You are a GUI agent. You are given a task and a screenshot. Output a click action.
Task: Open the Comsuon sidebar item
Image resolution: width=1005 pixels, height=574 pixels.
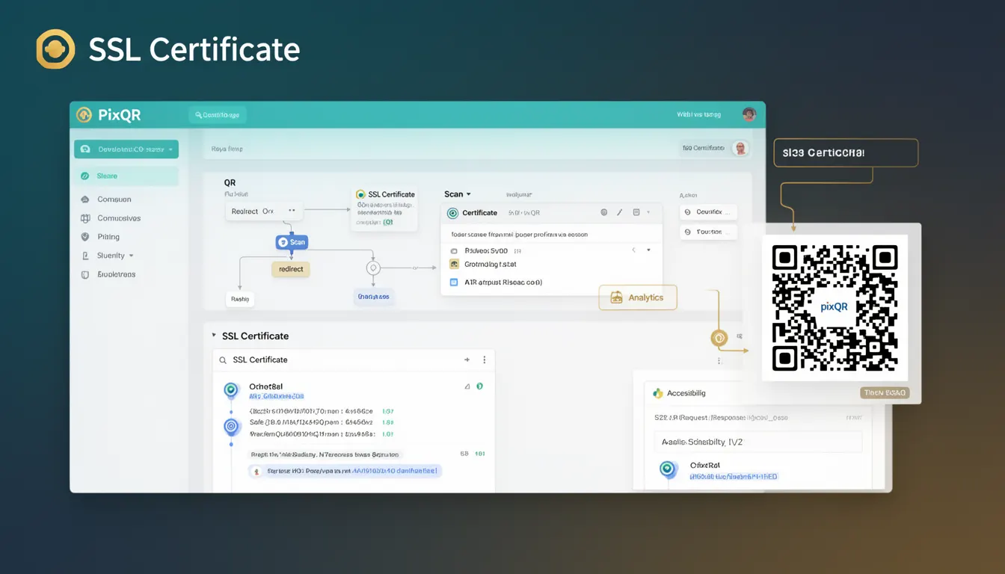[114, 200]
